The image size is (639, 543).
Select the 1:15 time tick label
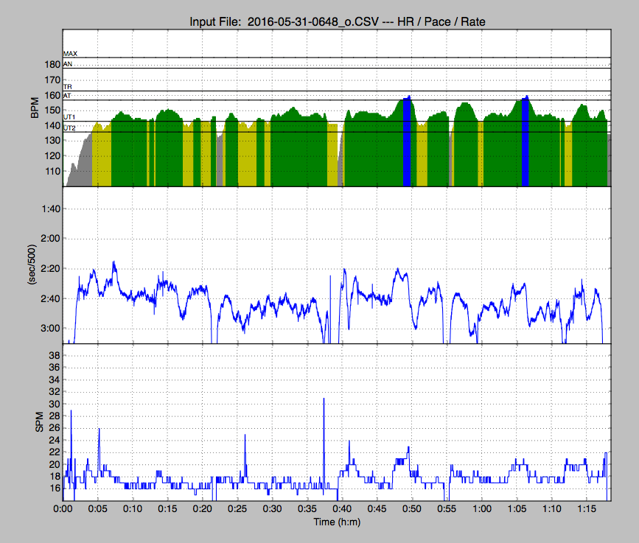[x=587, y=509]
